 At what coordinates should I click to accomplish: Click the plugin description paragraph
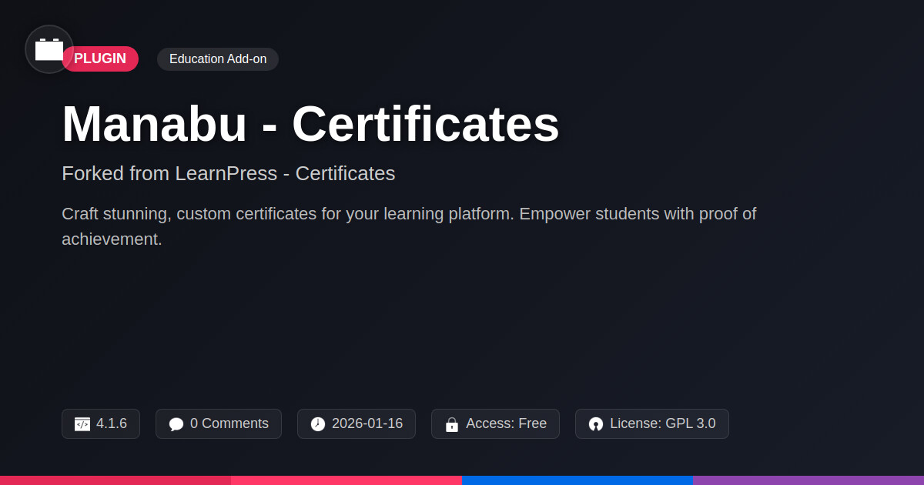click(409, 226)
